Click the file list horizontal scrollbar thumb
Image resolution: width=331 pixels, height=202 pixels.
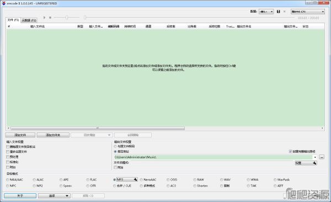98,128
